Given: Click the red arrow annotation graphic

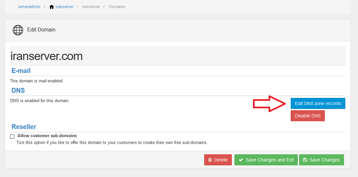Looking at the screenshot, I should tap(270, 104).
